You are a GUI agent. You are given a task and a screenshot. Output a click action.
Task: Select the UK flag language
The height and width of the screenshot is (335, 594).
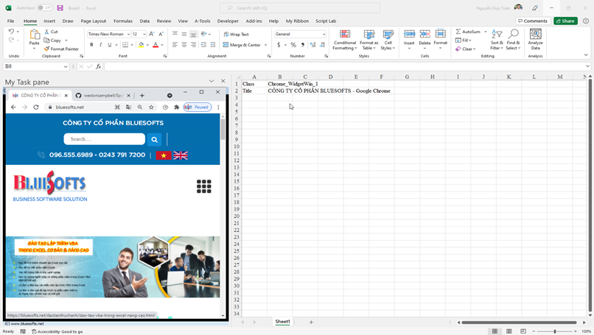(181, 155)
